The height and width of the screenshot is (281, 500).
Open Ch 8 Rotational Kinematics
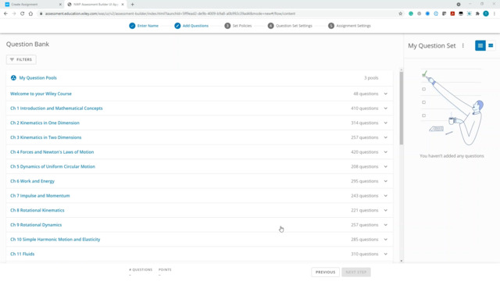coord(37,210)
